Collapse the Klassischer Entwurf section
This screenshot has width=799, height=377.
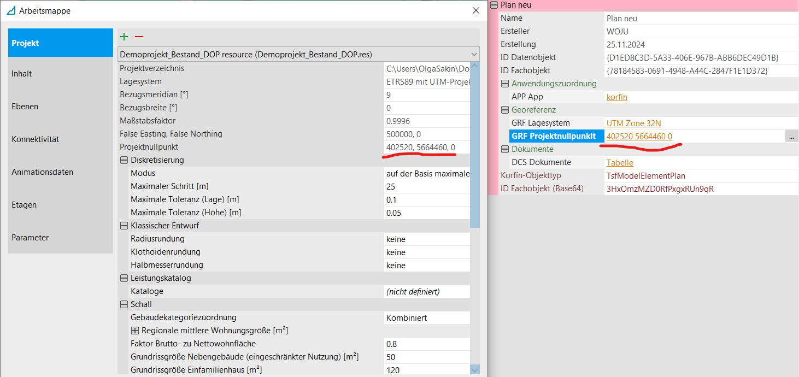pyautogui.click(x=124, y=226)
